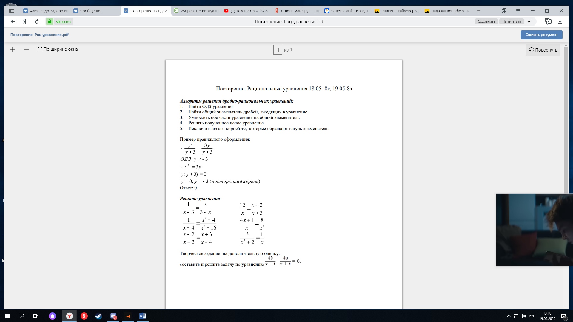
Task: Click the heading Решите уравнения
Action: point(200,199)
